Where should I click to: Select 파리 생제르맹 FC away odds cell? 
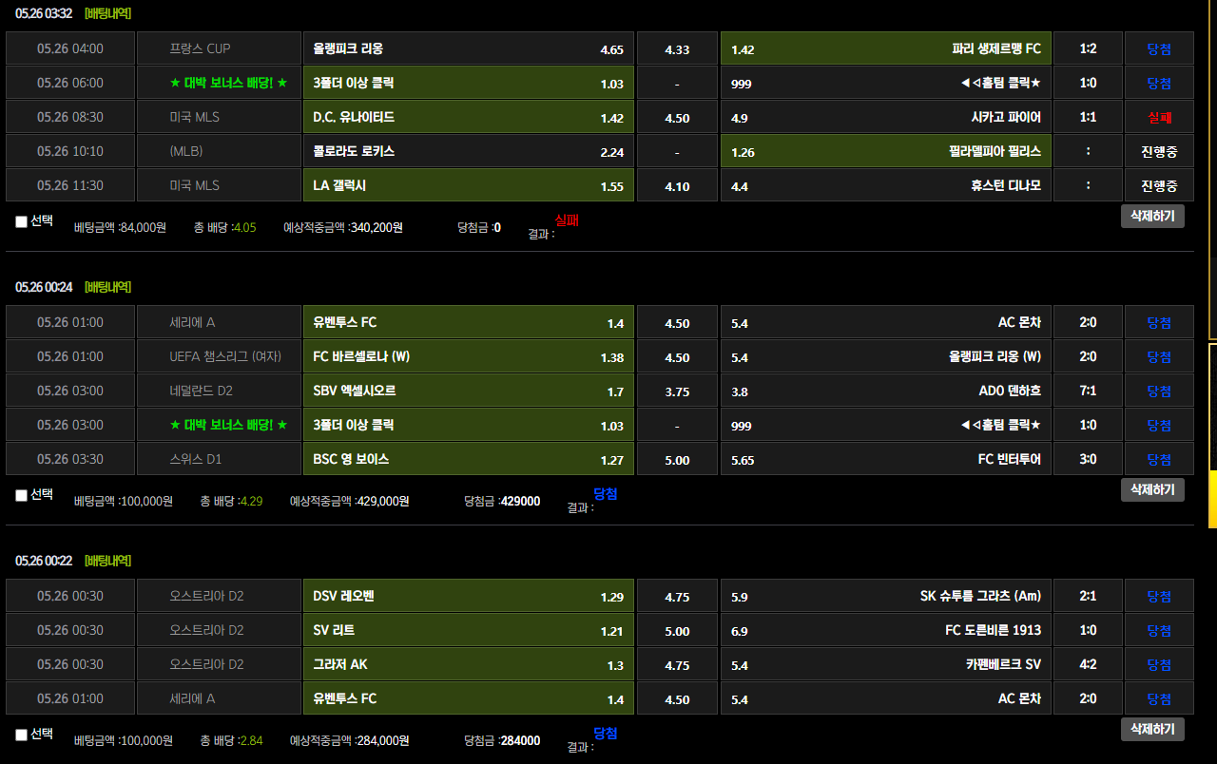coord(885,48)
